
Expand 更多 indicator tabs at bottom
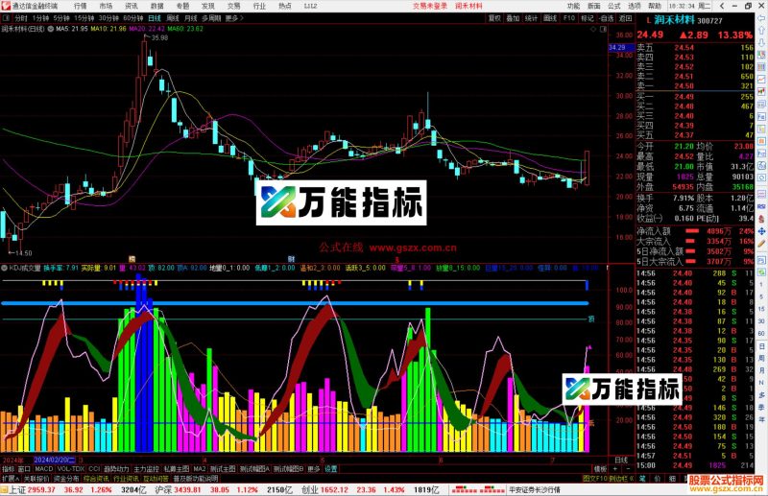[x=314, y=468]
